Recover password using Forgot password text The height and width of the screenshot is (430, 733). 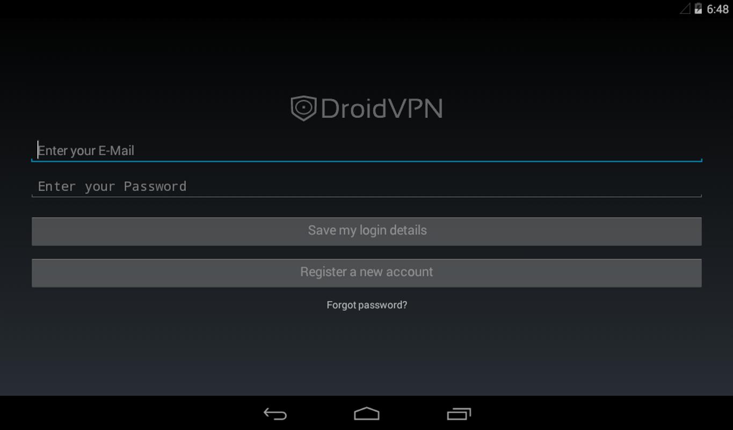(367, 305)
